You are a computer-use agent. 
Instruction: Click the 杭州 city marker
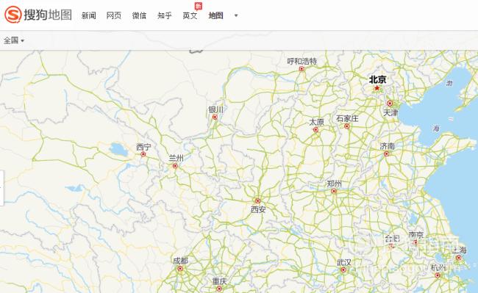click(438, 275)
